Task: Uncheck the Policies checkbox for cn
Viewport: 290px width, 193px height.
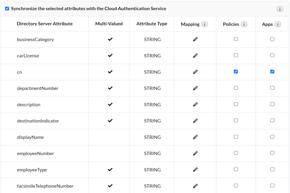Action: (236, 71)
